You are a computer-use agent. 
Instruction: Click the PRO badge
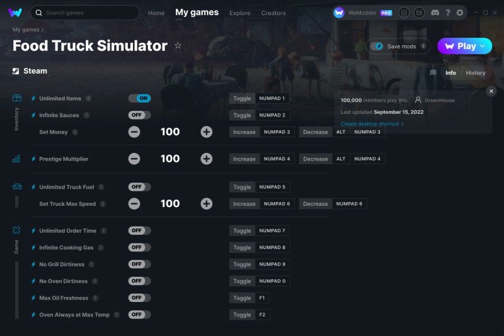pyautogui.click(x=386, y=13)
